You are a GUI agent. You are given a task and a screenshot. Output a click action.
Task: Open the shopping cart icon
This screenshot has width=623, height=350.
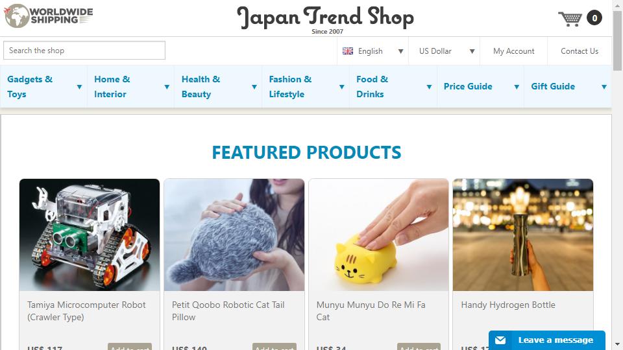tap(570, 18)
